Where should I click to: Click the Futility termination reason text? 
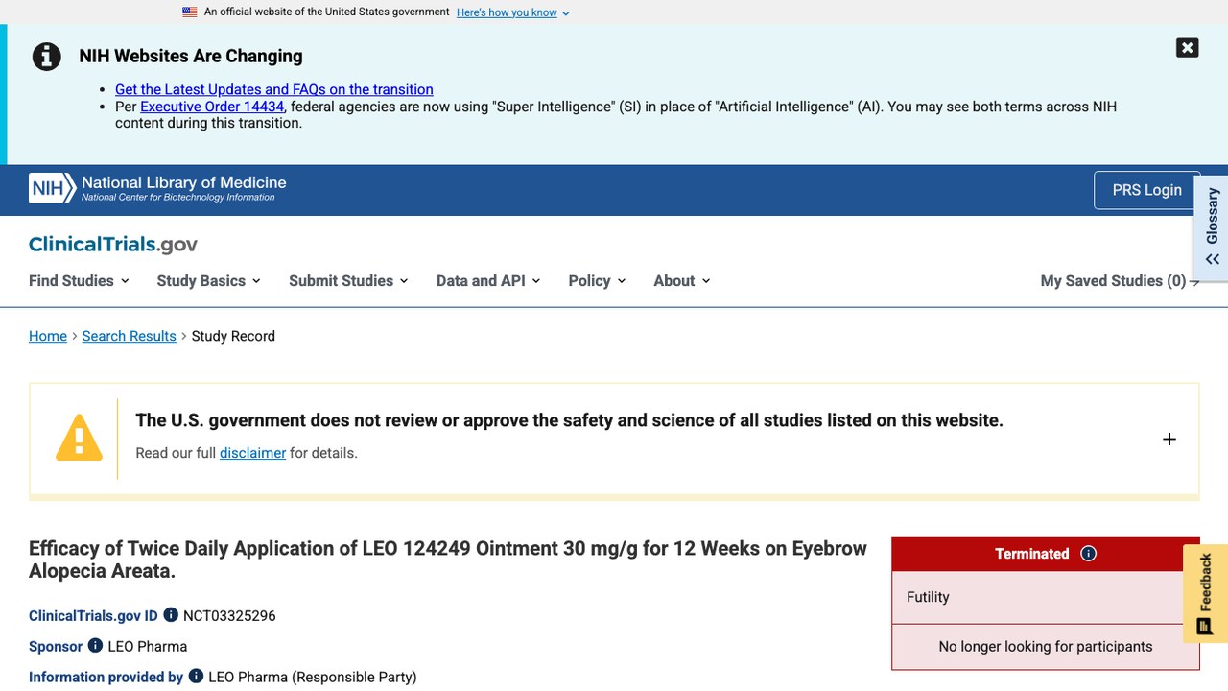928,597
